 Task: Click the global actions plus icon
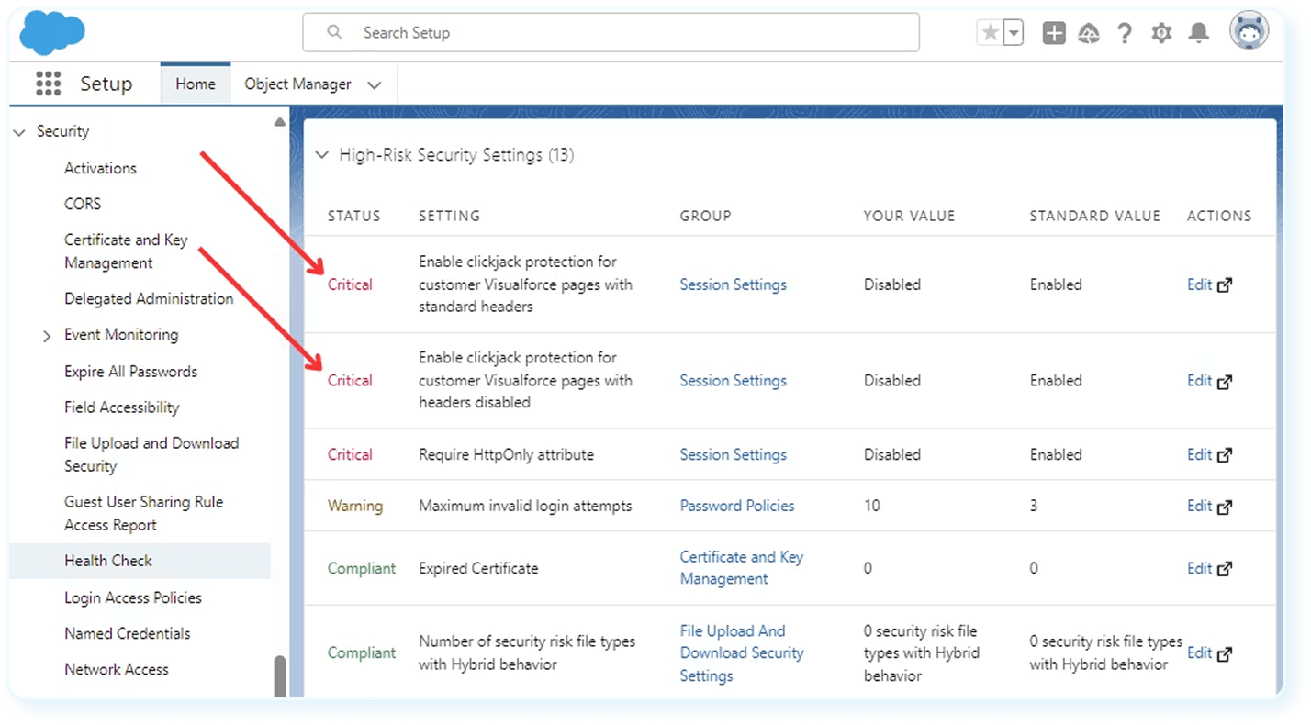[x=1054, y=33]
